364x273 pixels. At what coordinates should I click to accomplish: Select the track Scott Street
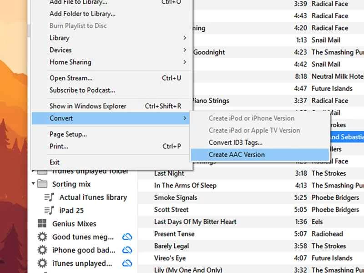(x=172, y=210)
